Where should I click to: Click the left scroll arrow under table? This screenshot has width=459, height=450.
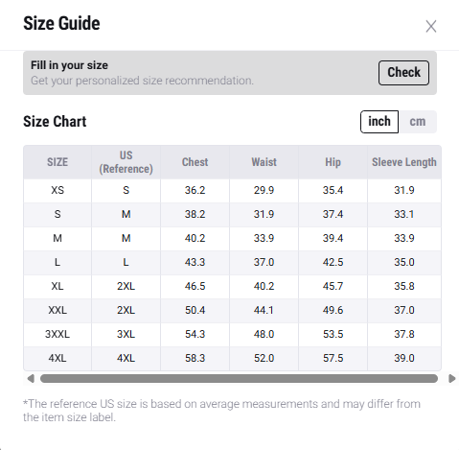pos(31,379)
